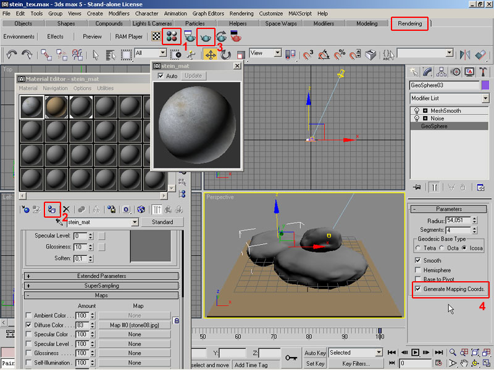
Task: Open Material Editor from the rendering toolbar
Action: point(171,37)
